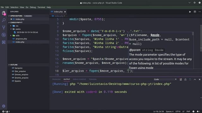This screenshot has width=202, height=113.
Task: Switch to the Problems panel tab
Action: coord(56,79)
